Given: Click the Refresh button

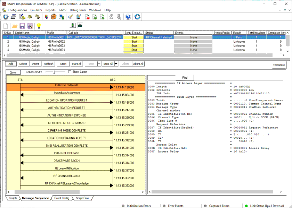Looking at the screenshot, I should [x=48, y=64].
